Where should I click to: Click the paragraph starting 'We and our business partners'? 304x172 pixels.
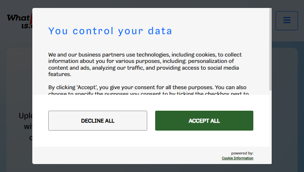point(145,64)
